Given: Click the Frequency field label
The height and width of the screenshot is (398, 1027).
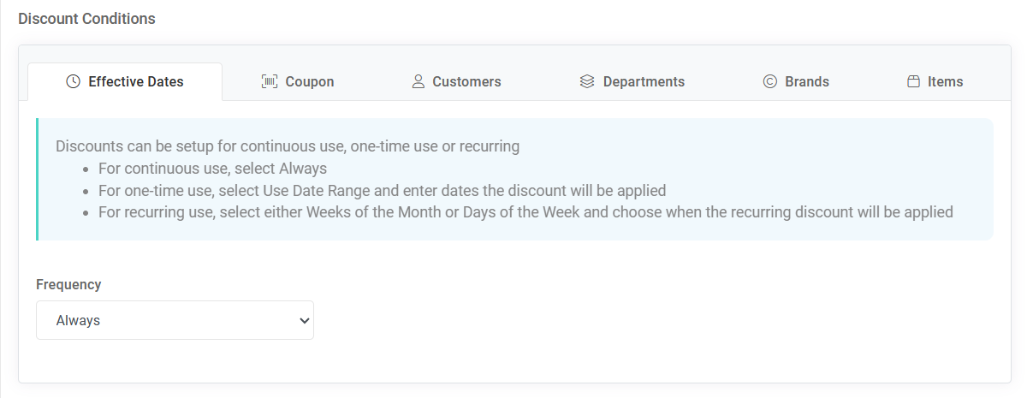Looking at the screenshot, I should point(68,284).
